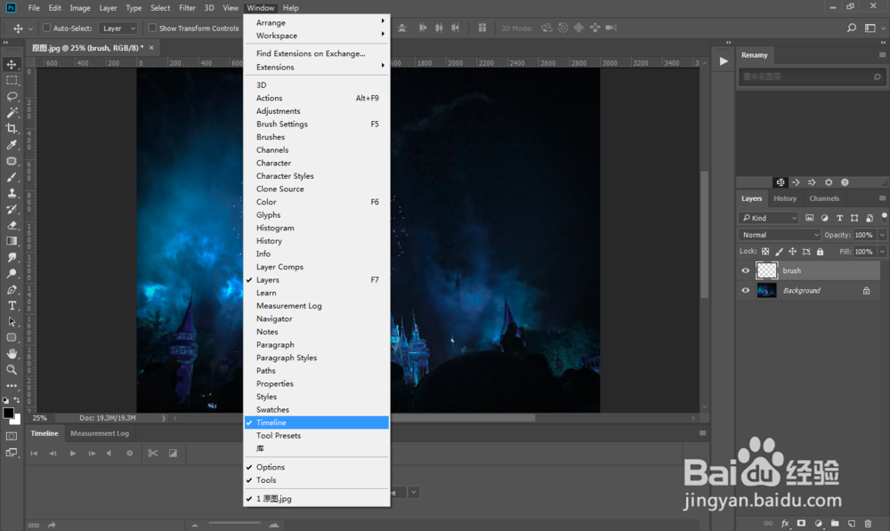Select the brush layer thumbnail
Screen dimensions: 890x531
click(x=767, y=270)
